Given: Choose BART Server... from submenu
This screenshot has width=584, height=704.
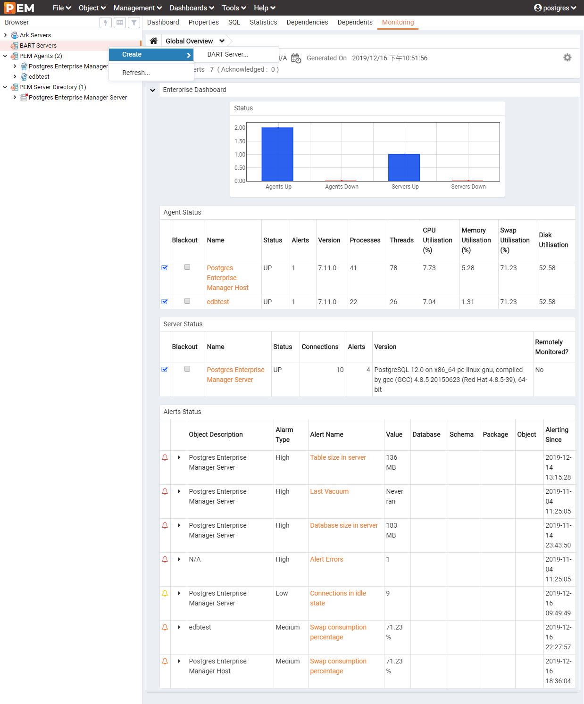Looking at the screenshot, I should (236, 54).
